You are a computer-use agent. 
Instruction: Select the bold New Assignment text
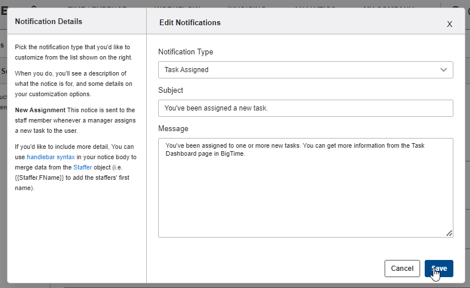[x=40, y=110]
